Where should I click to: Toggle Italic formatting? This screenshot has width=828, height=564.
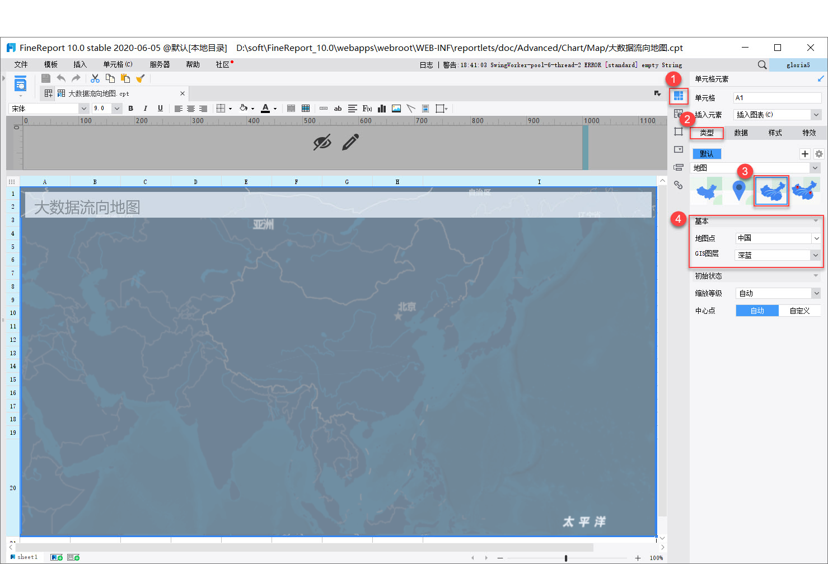[x=146, y=109]
